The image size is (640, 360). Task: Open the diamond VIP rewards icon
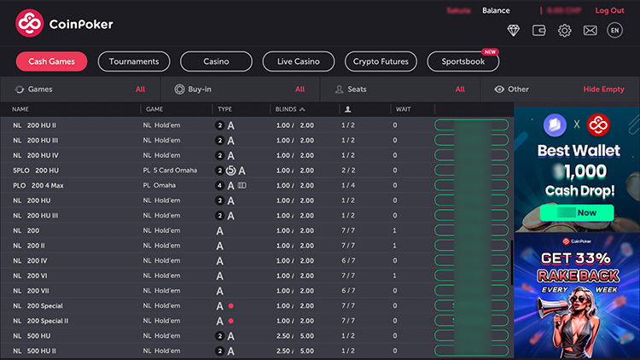513,31
